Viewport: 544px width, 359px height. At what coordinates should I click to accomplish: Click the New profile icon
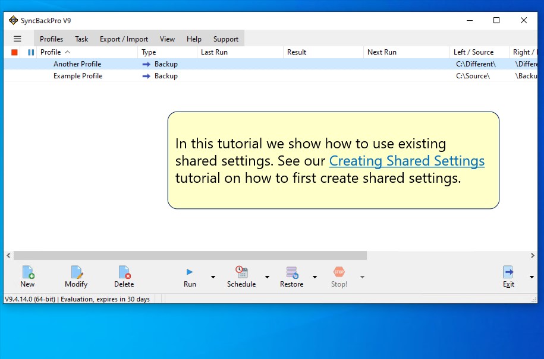point(28,272)
